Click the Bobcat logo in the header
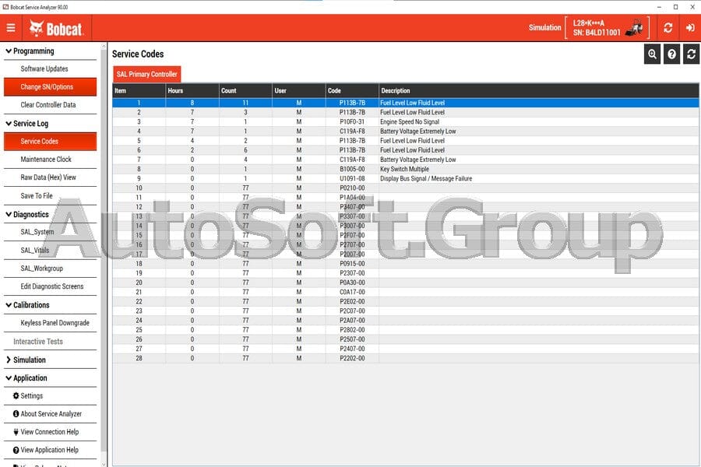This screenshot has width=701, height=467. tap(56, 29)
